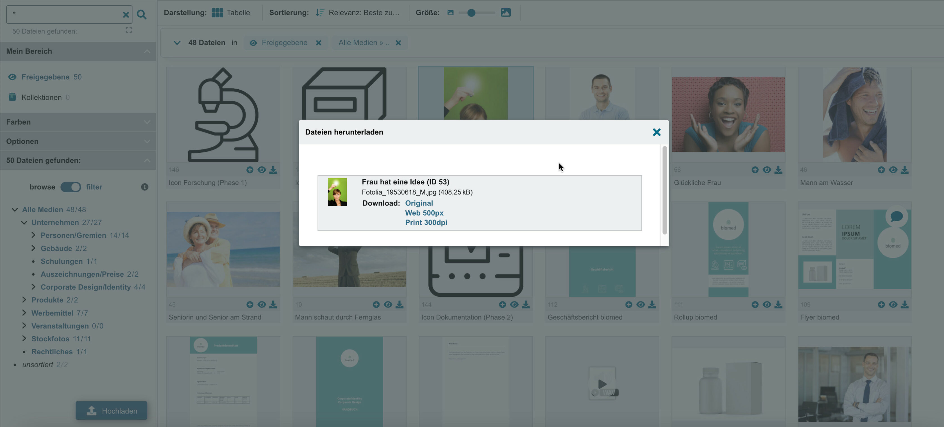The image size is (944, 427).
Task: Download Rollup biomed file
Action: [778, 305]
